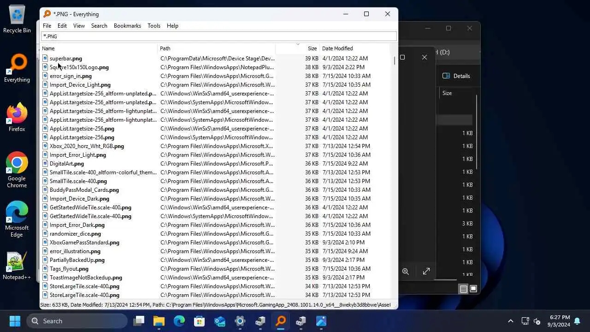Click the Windows taskbar Search box

[77, 321]
